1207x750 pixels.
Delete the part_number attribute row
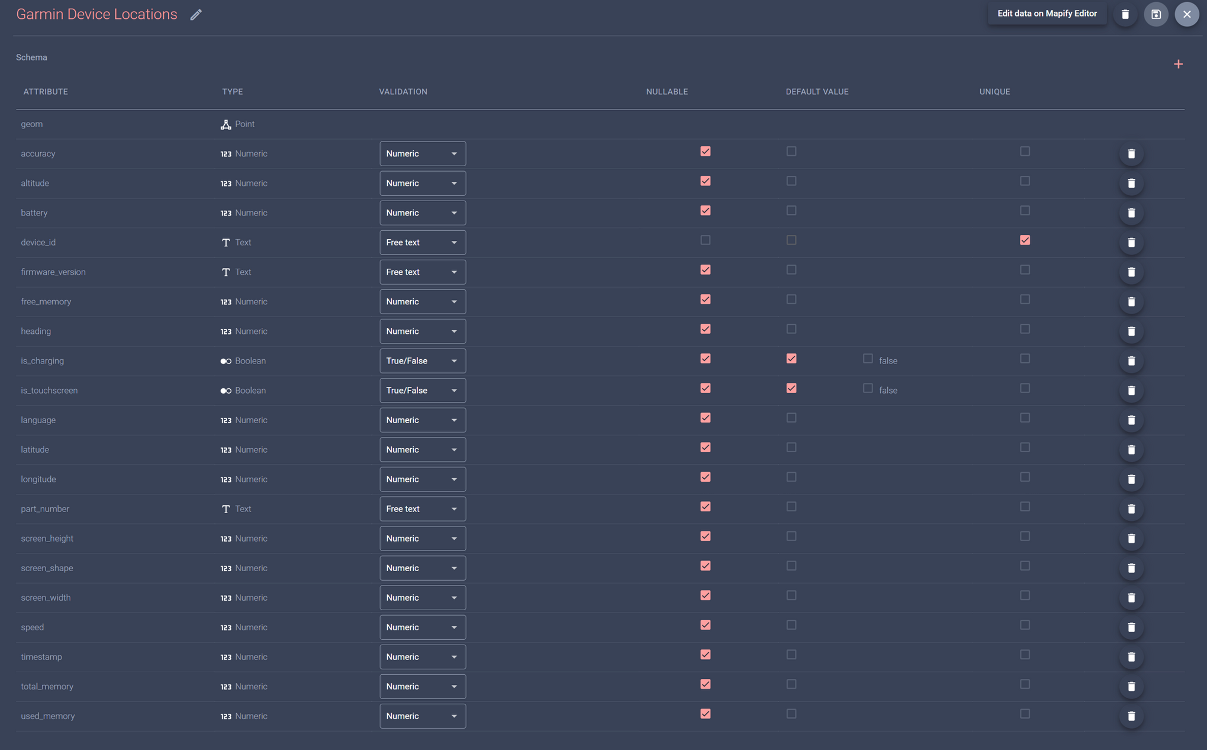1131,509
